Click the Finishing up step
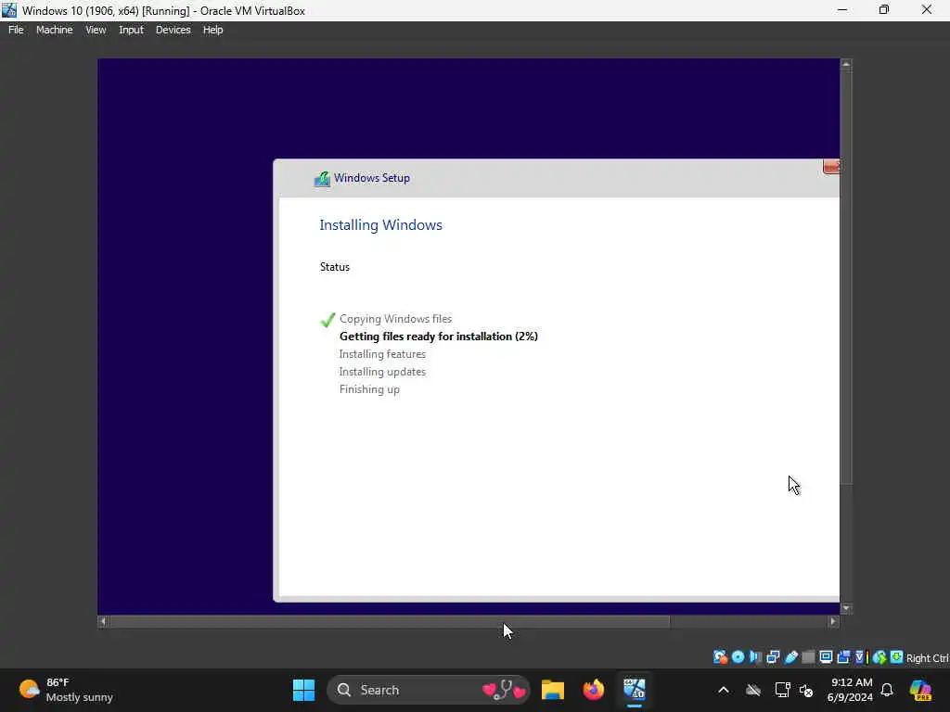This screenshot has height=712, width=950. 369,389
